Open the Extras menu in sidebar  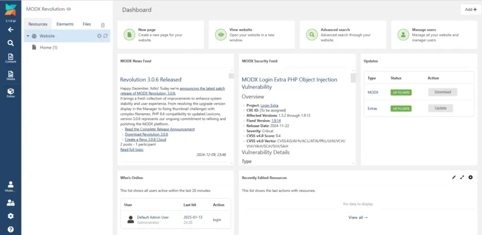click(11, 92)
